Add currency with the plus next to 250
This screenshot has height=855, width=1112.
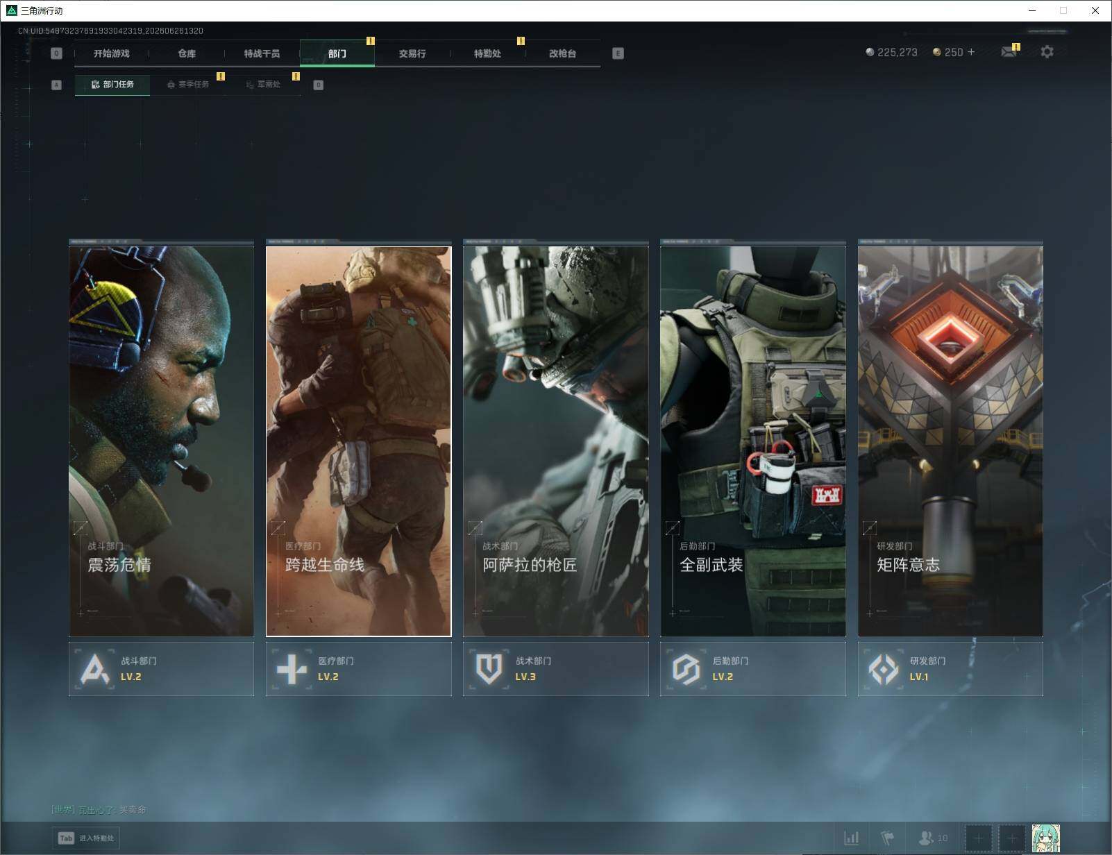[971, 52]
